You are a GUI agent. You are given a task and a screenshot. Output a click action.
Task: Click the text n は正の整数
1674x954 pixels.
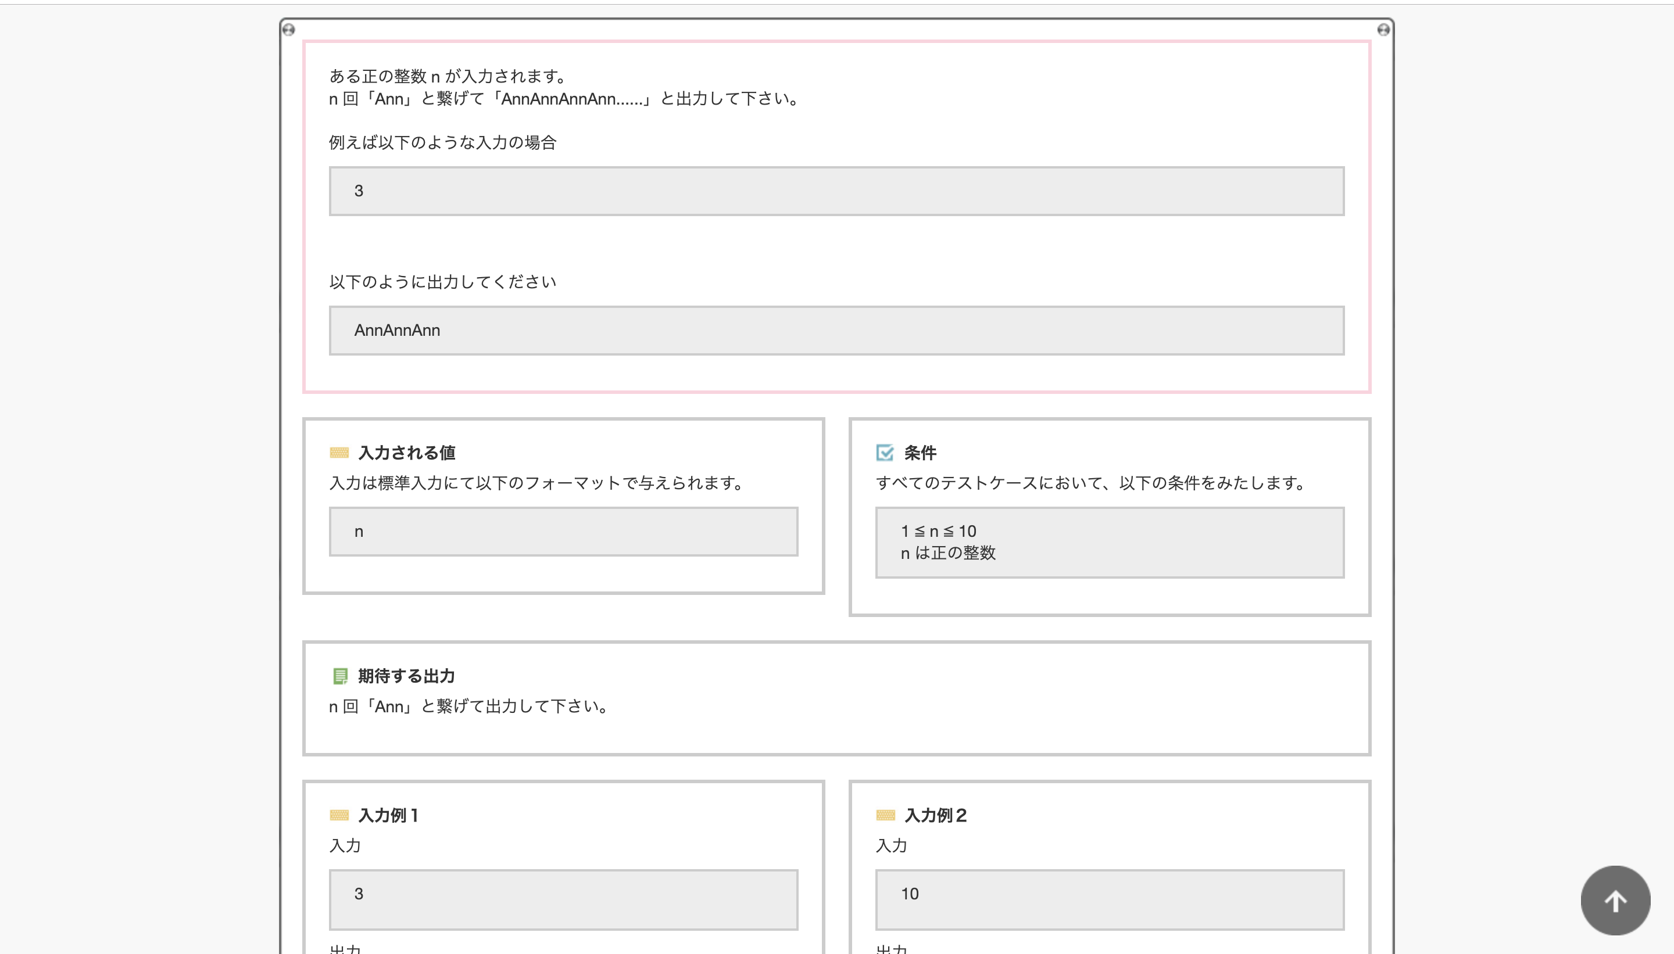948,553
